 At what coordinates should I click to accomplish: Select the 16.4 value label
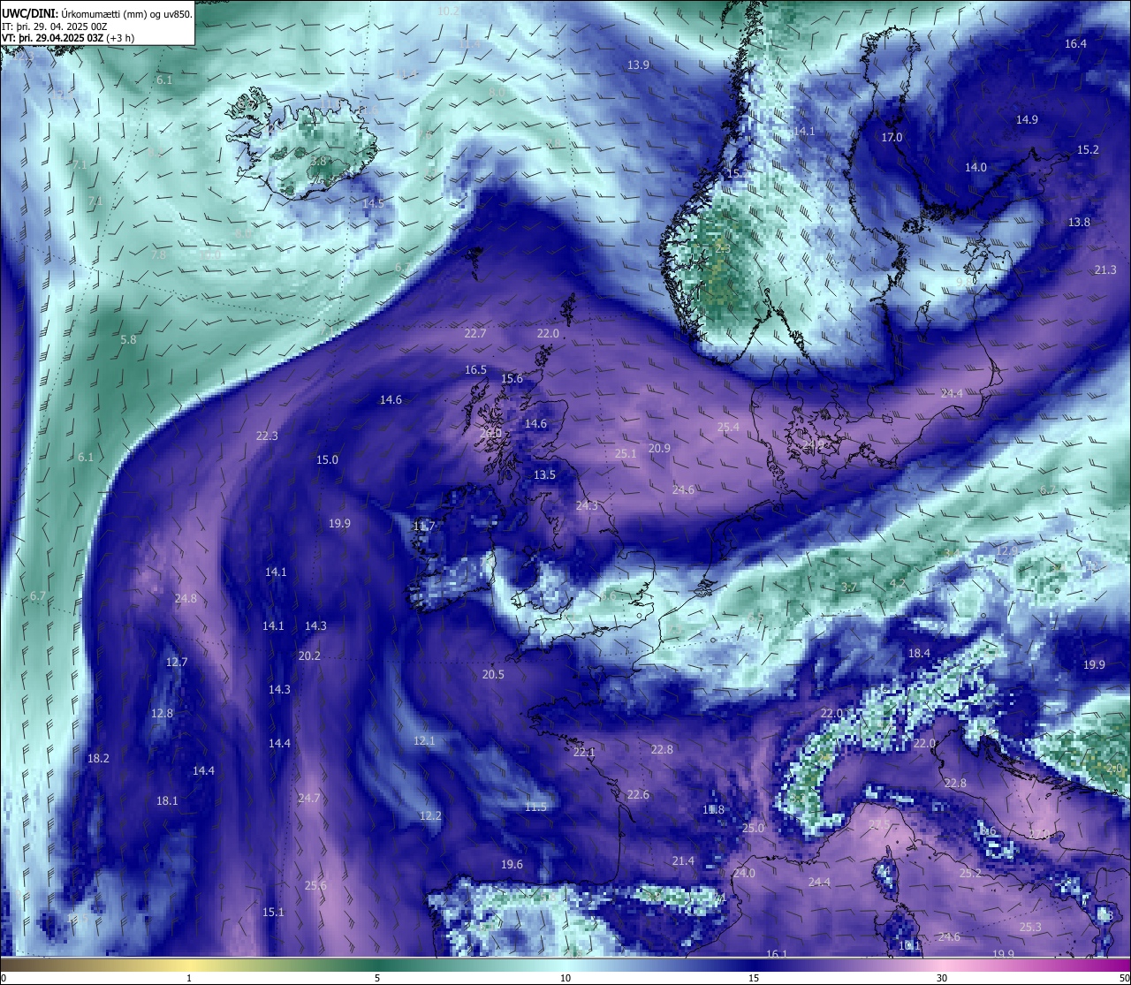pos(1075,43)
